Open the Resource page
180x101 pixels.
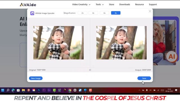pyautogui.click(x=139, y=4)
